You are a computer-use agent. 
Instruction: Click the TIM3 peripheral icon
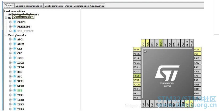click(15, 104)
